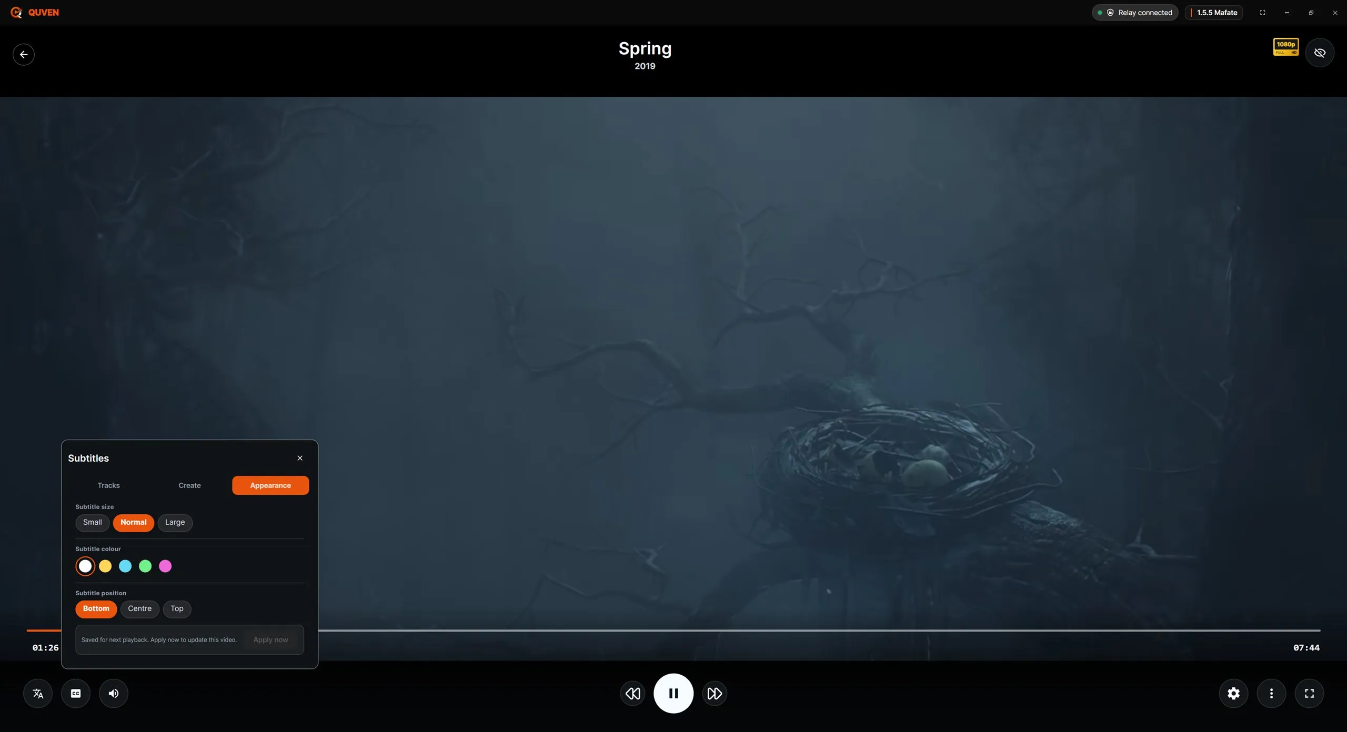Pause the video playback

[673, 693]
